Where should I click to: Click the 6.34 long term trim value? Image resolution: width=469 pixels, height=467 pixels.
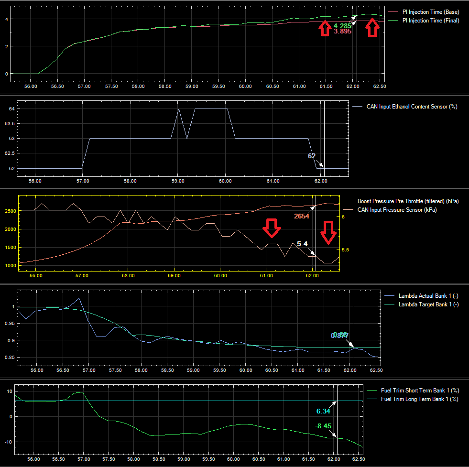323,411
